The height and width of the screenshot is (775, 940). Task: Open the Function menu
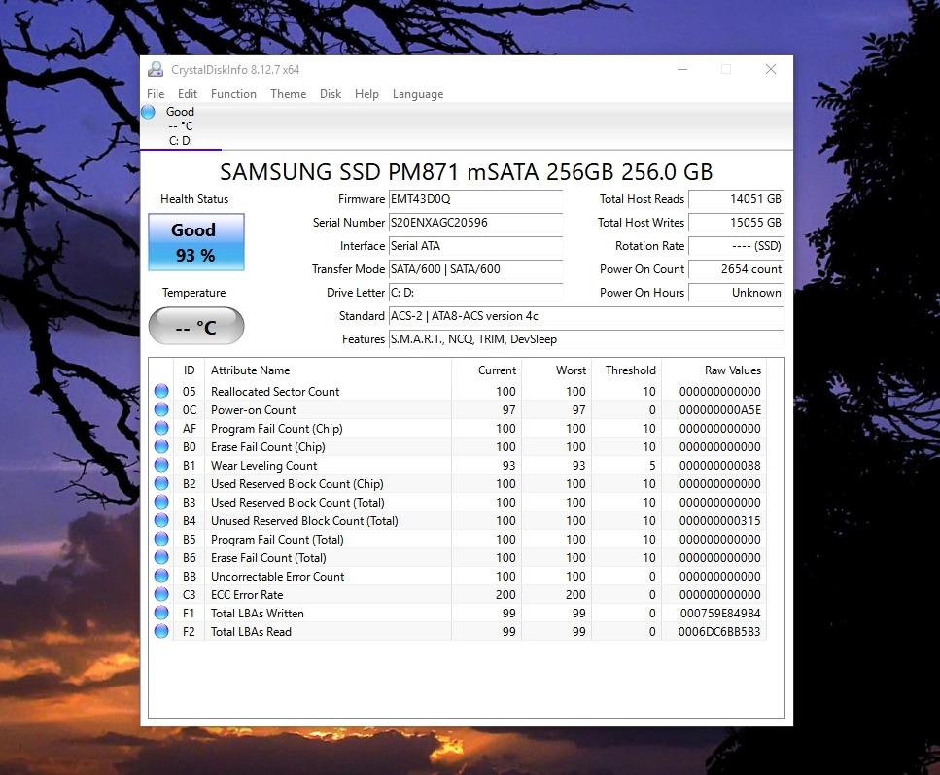[x=233, y=94]
